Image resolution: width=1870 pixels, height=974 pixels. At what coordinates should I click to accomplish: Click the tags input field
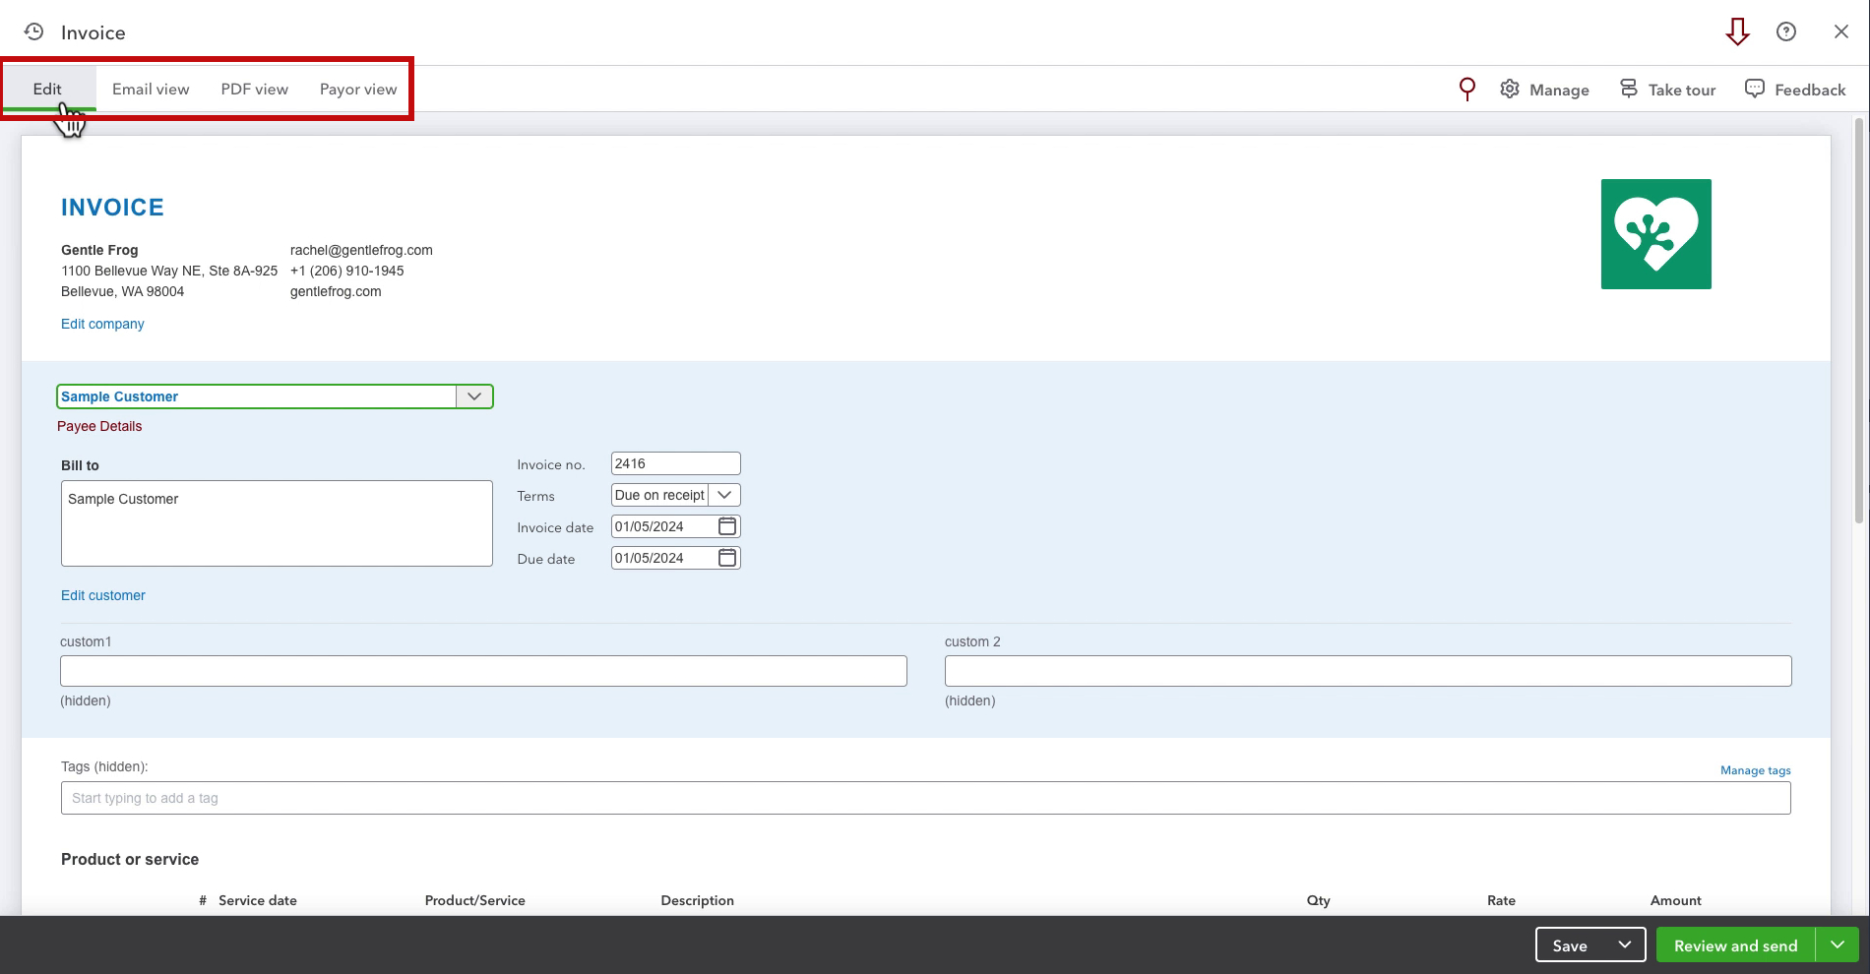pyautogui.click(x=925, y=798)
